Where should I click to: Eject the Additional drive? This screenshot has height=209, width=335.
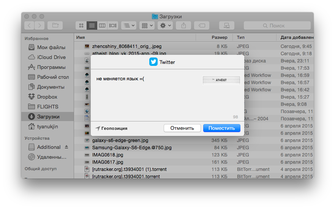[66, 147]
